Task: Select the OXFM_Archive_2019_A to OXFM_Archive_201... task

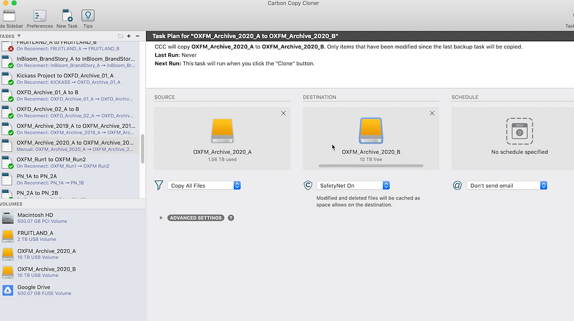Action: coord(69,129)
